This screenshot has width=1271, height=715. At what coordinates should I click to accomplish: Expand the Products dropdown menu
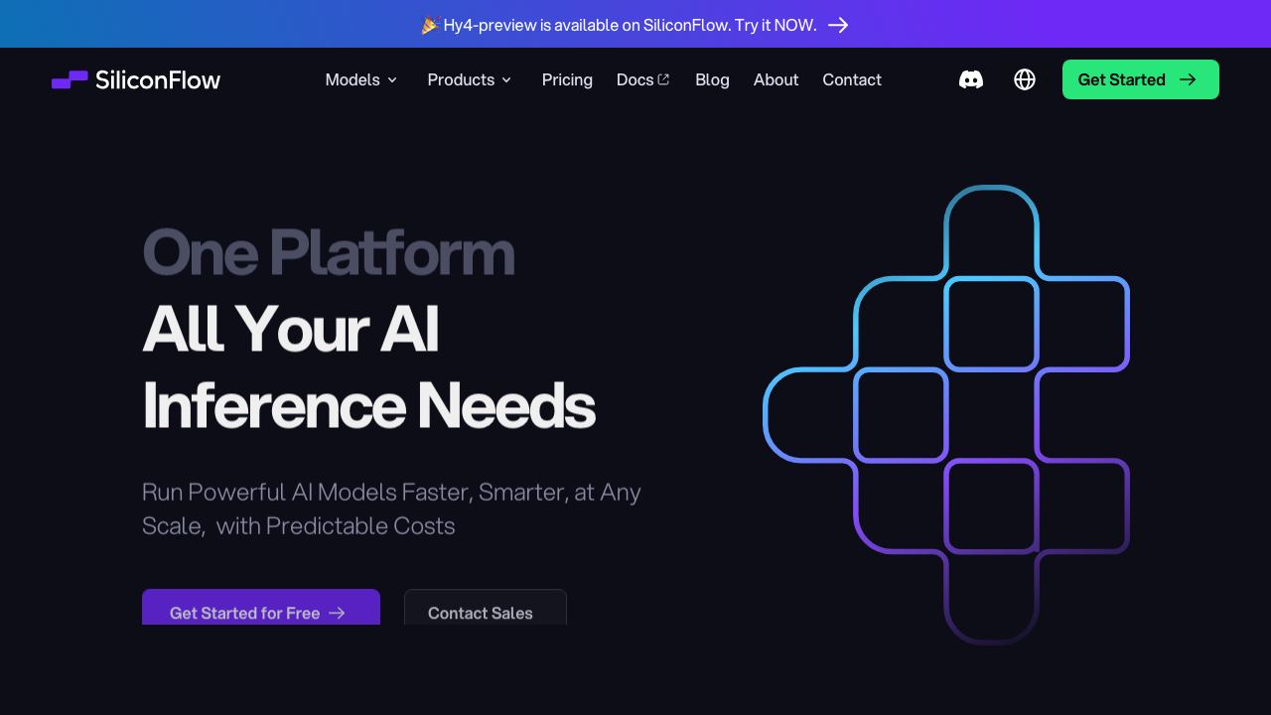point(470,79)
